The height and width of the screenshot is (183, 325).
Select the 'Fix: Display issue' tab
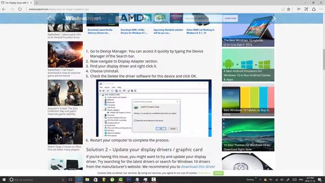pyautogui.click(x=17, y=3)
